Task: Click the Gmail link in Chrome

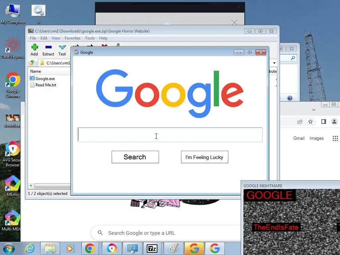Action: tap(299, 138)
